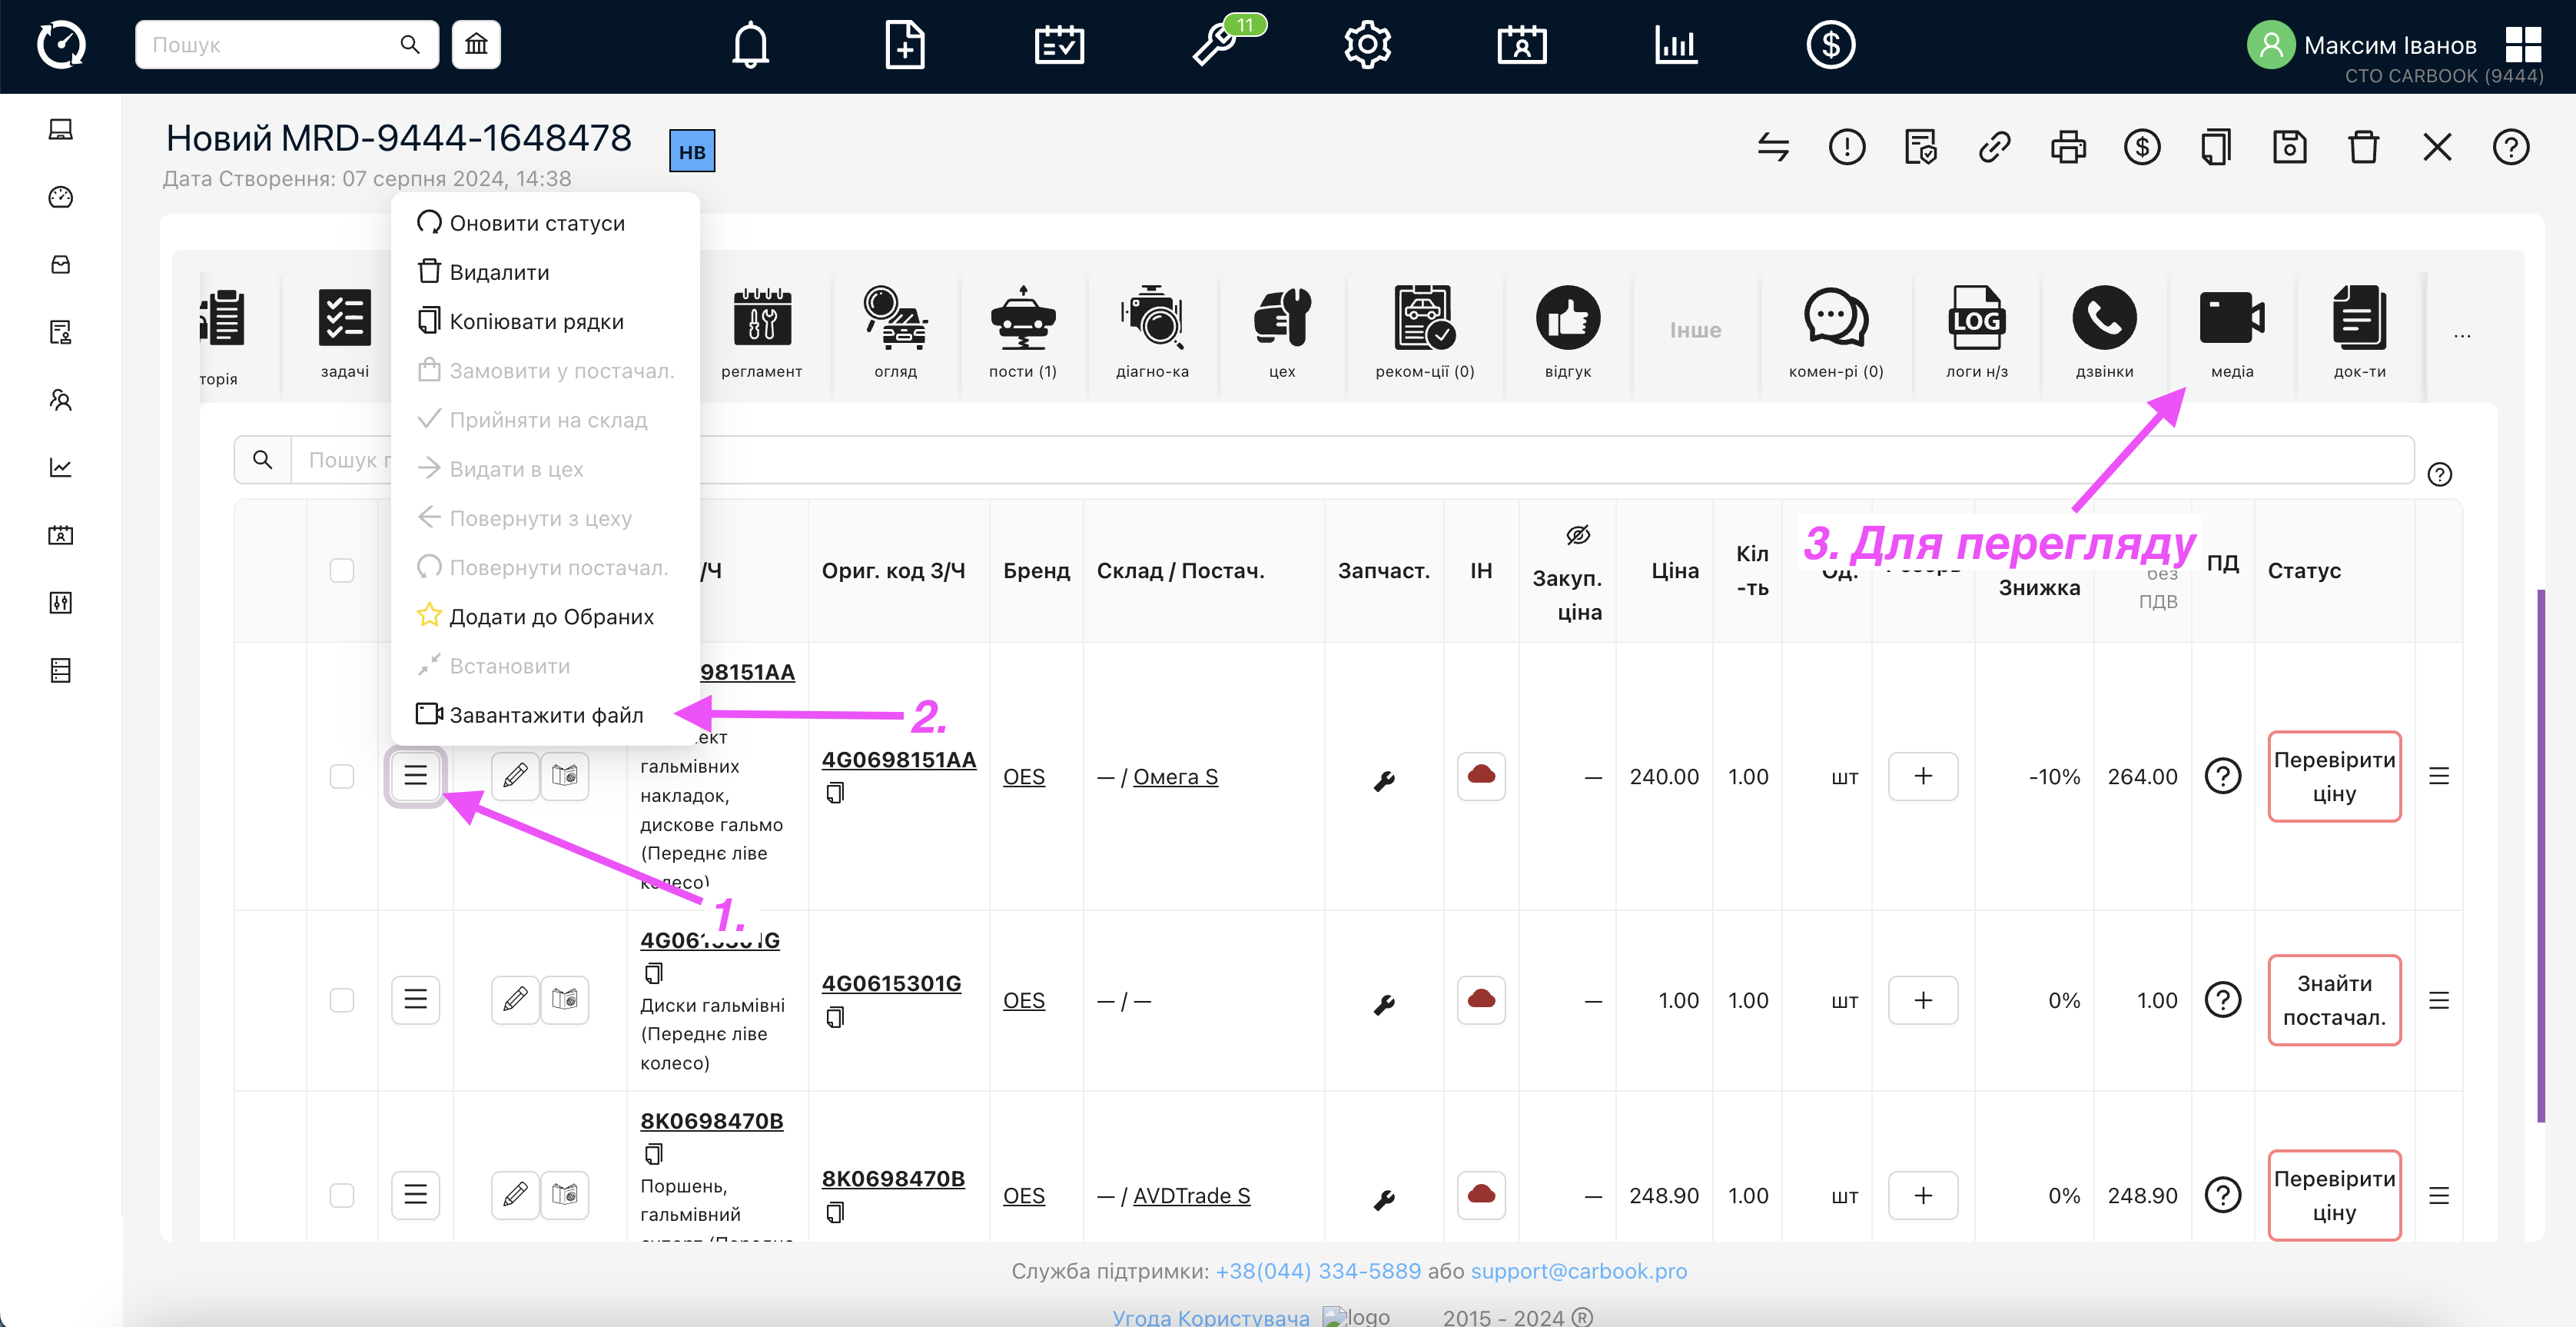The image size is (2576, 1327).
Task: Toggle the header select-all checkbox
Action: pyautogui.click(x=342, y=570)
